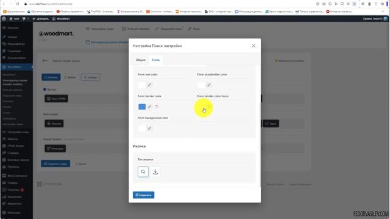
Task: Click Export below the header builder
Action: coord(80,164)
